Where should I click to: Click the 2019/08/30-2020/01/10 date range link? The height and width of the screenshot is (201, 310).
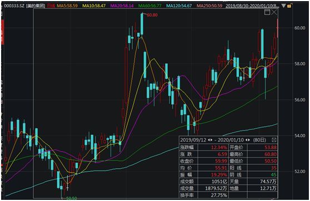click(x=252, y=6)
